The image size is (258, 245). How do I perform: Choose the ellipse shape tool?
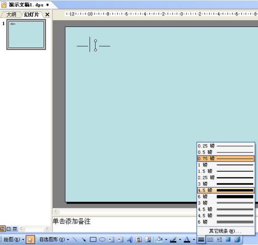click(x=102, y=239)
